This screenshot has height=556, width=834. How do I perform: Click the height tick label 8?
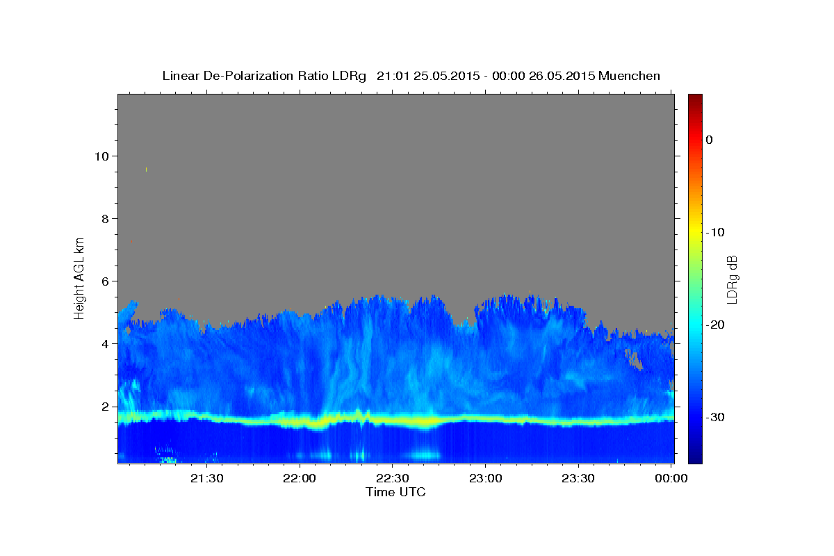pyautogui.click(x=106, y=218)
